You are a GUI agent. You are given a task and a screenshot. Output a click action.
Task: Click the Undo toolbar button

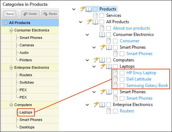click(31, 14)
